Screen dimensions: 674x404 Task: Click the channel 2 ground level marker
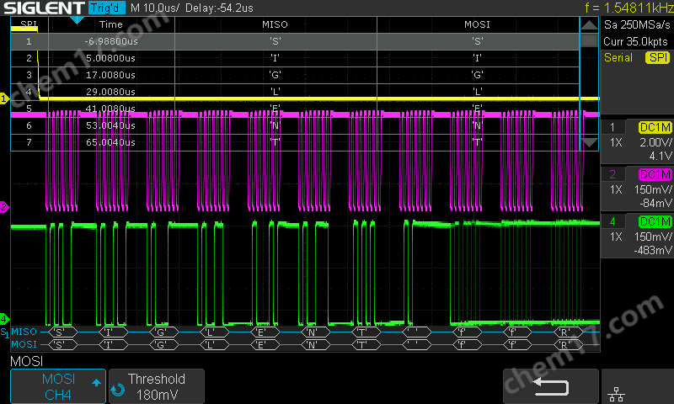pyautogui.click(x=4, y=207)
